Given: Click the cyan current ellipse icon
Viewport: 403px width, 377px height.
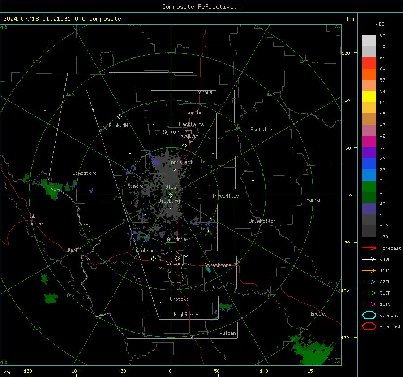Looking at the screenshot, I should (x=369, y=315).
